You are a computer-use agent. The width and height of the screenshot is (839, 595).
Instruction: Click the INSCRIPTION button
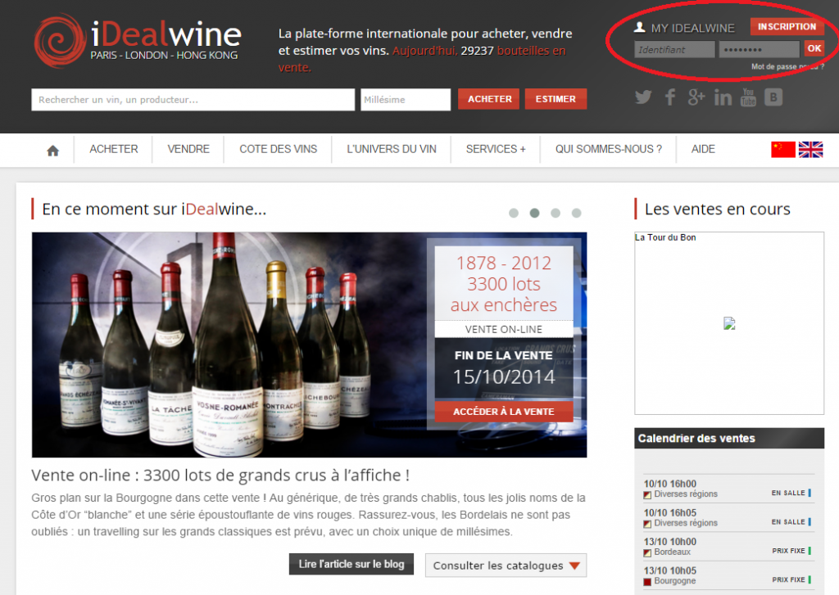click(x=787, y=26)
